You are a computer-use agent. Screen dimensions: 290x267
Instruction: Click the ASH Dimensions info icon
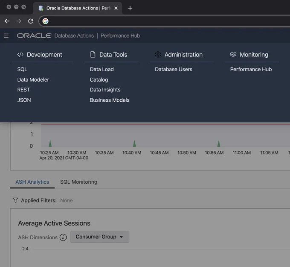tap(63, 237)
